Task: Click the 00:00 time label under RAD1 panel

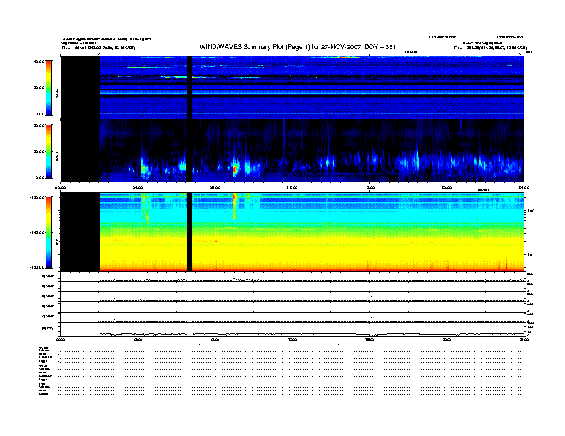Action: click(60, 187)
